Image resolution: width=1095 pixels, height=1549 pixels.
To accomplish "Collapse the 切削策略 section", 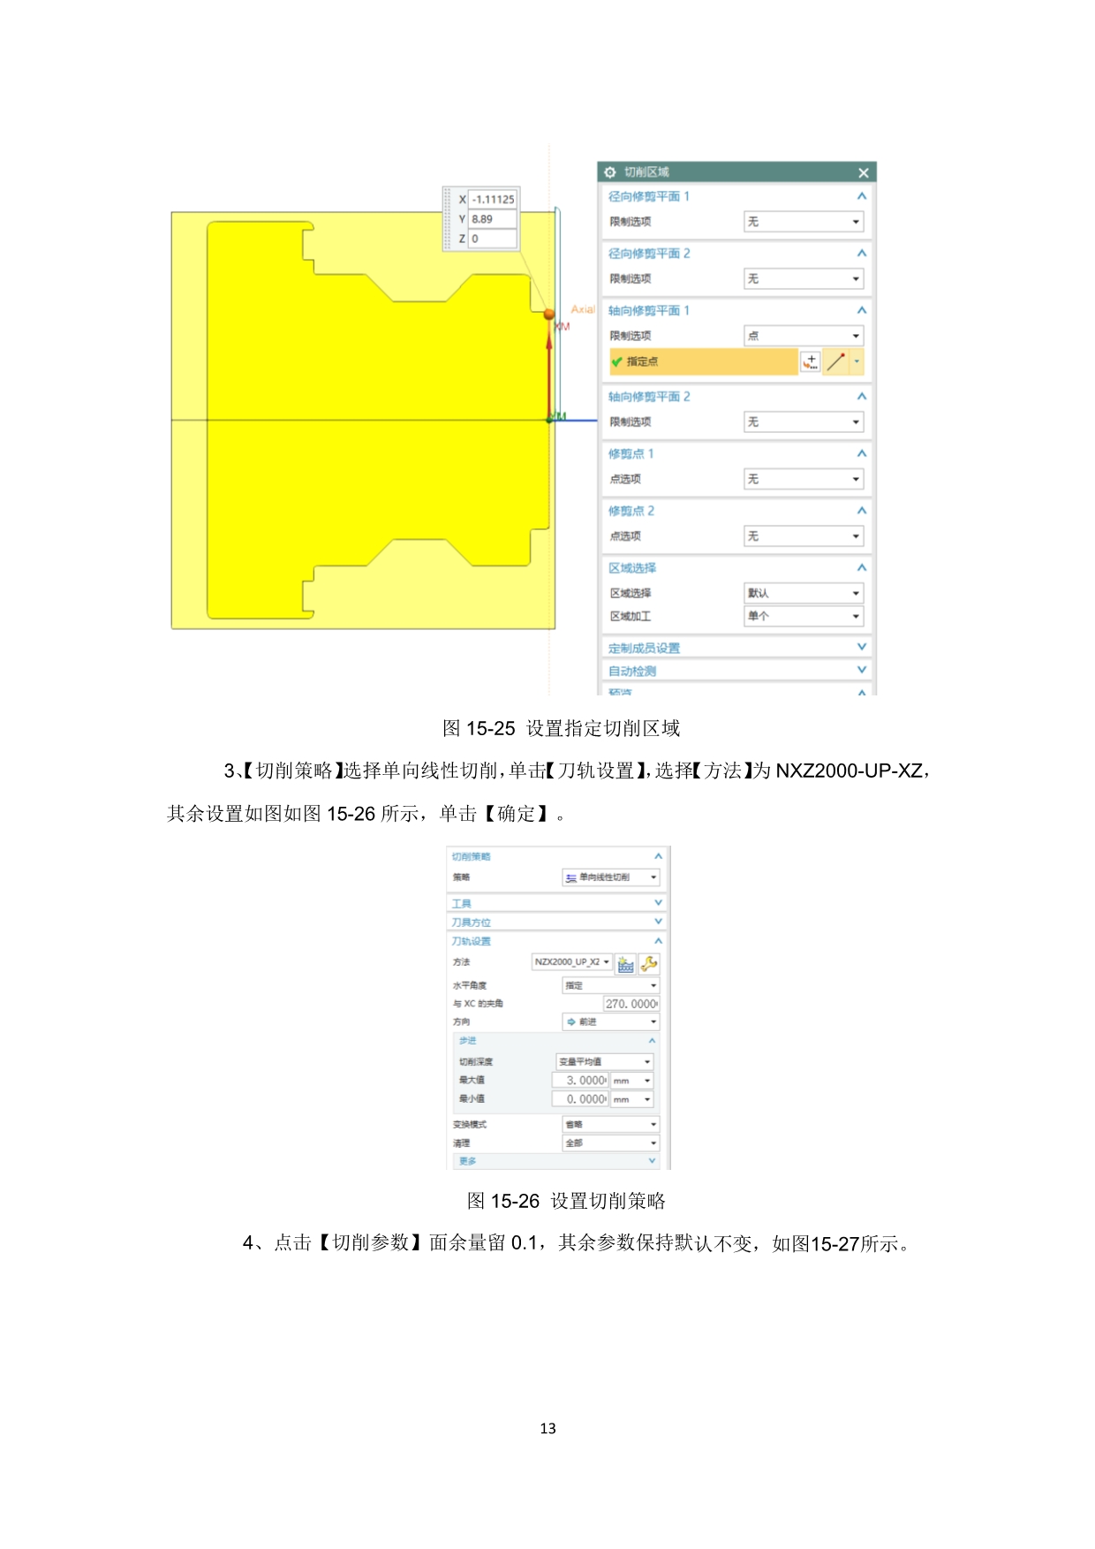I will click(658, 856).
